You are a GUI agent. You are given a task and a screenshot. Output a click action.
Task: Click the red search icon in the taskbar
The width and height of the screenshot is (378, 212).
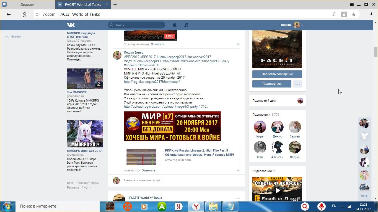(305, 206)
